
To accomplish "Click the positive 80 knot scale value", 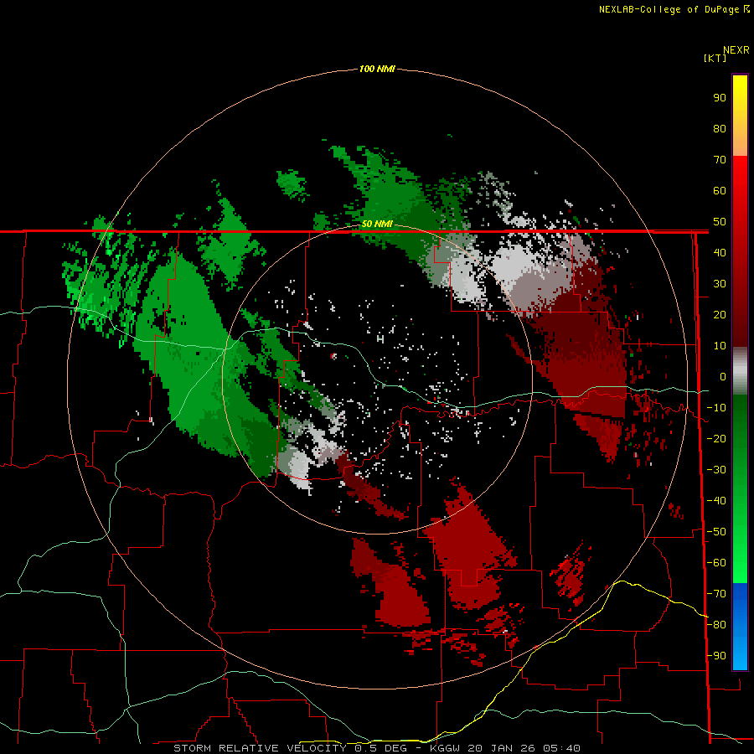I will point(720,129).
